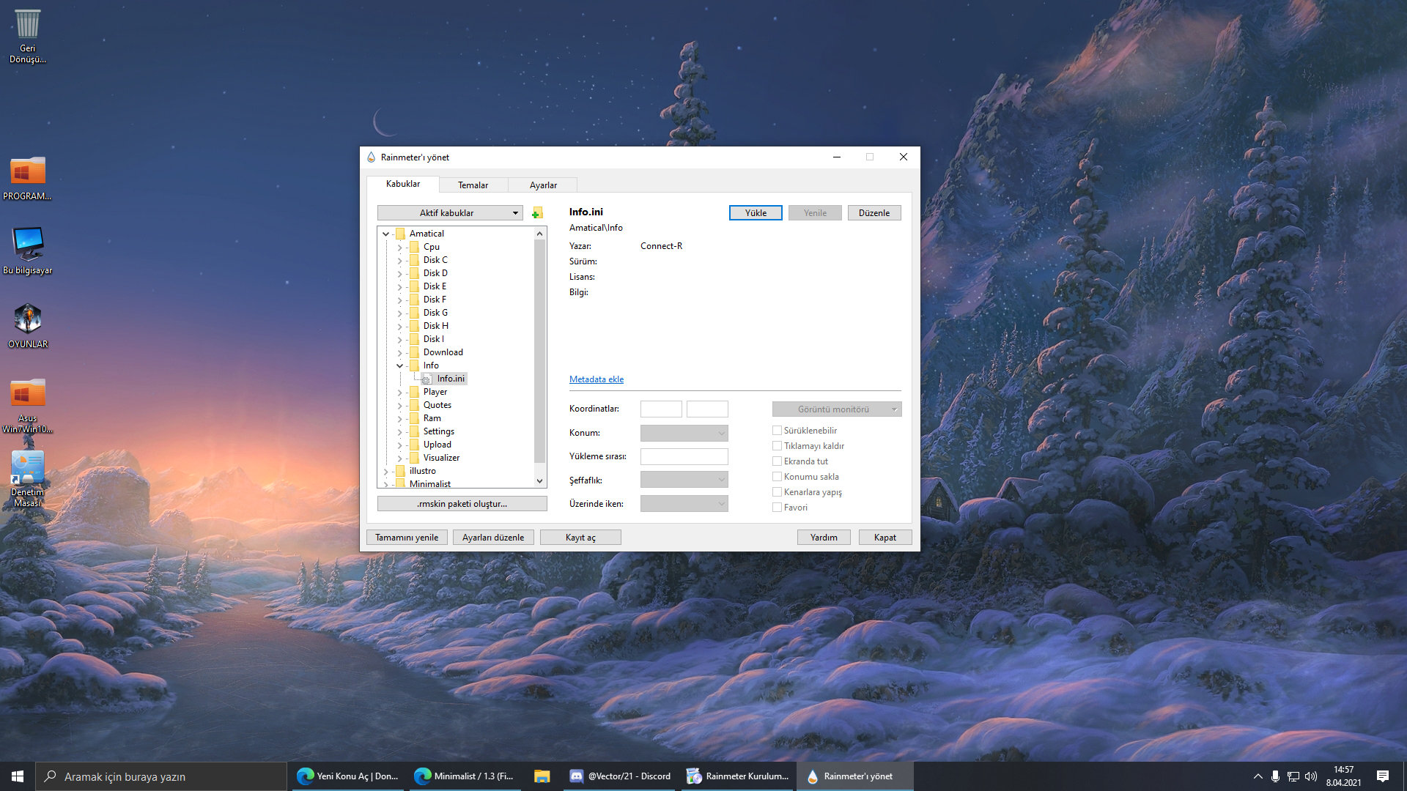This screenshot has width=1407, height=791.
Task: Open the Minimalist / 1.3 Edge taskbar window
Action: pyautogui.click(x=465, y=776)
